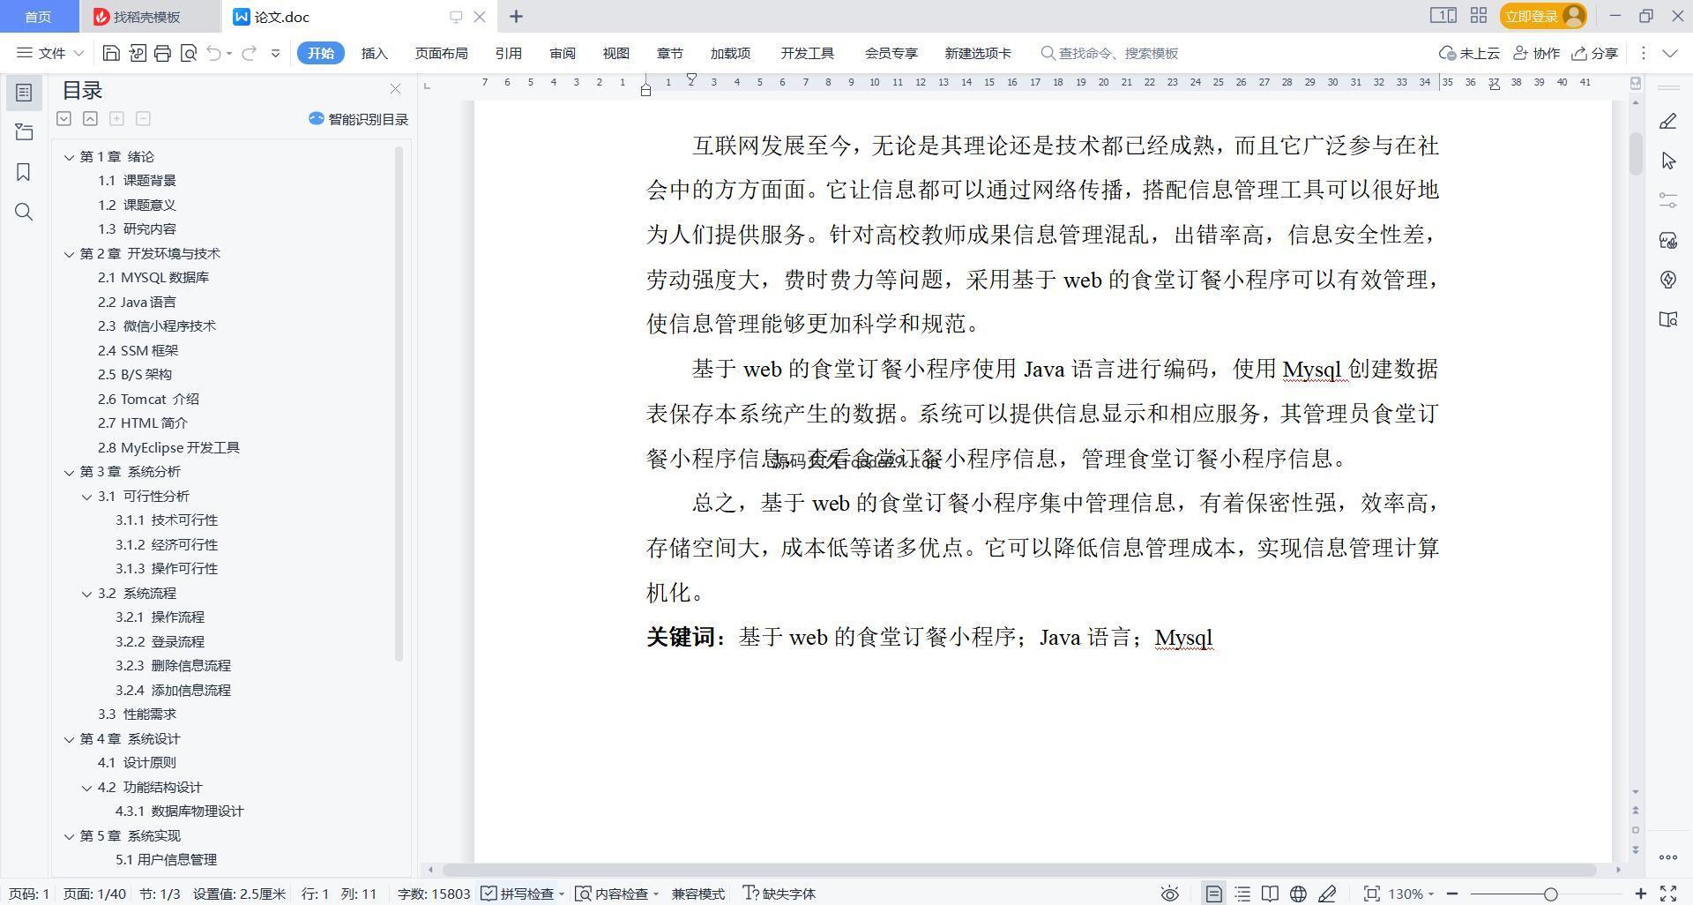Open new tab plus button
Screen dimensions: 1693x905
pos(517,17)
